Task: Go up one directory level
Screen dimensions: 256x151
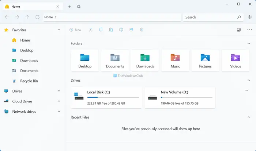Action: (x=27, y=17)
